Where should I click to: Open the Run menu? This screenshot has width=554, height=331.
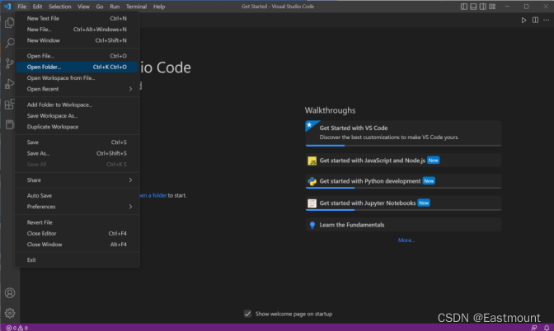click(115, 7)
